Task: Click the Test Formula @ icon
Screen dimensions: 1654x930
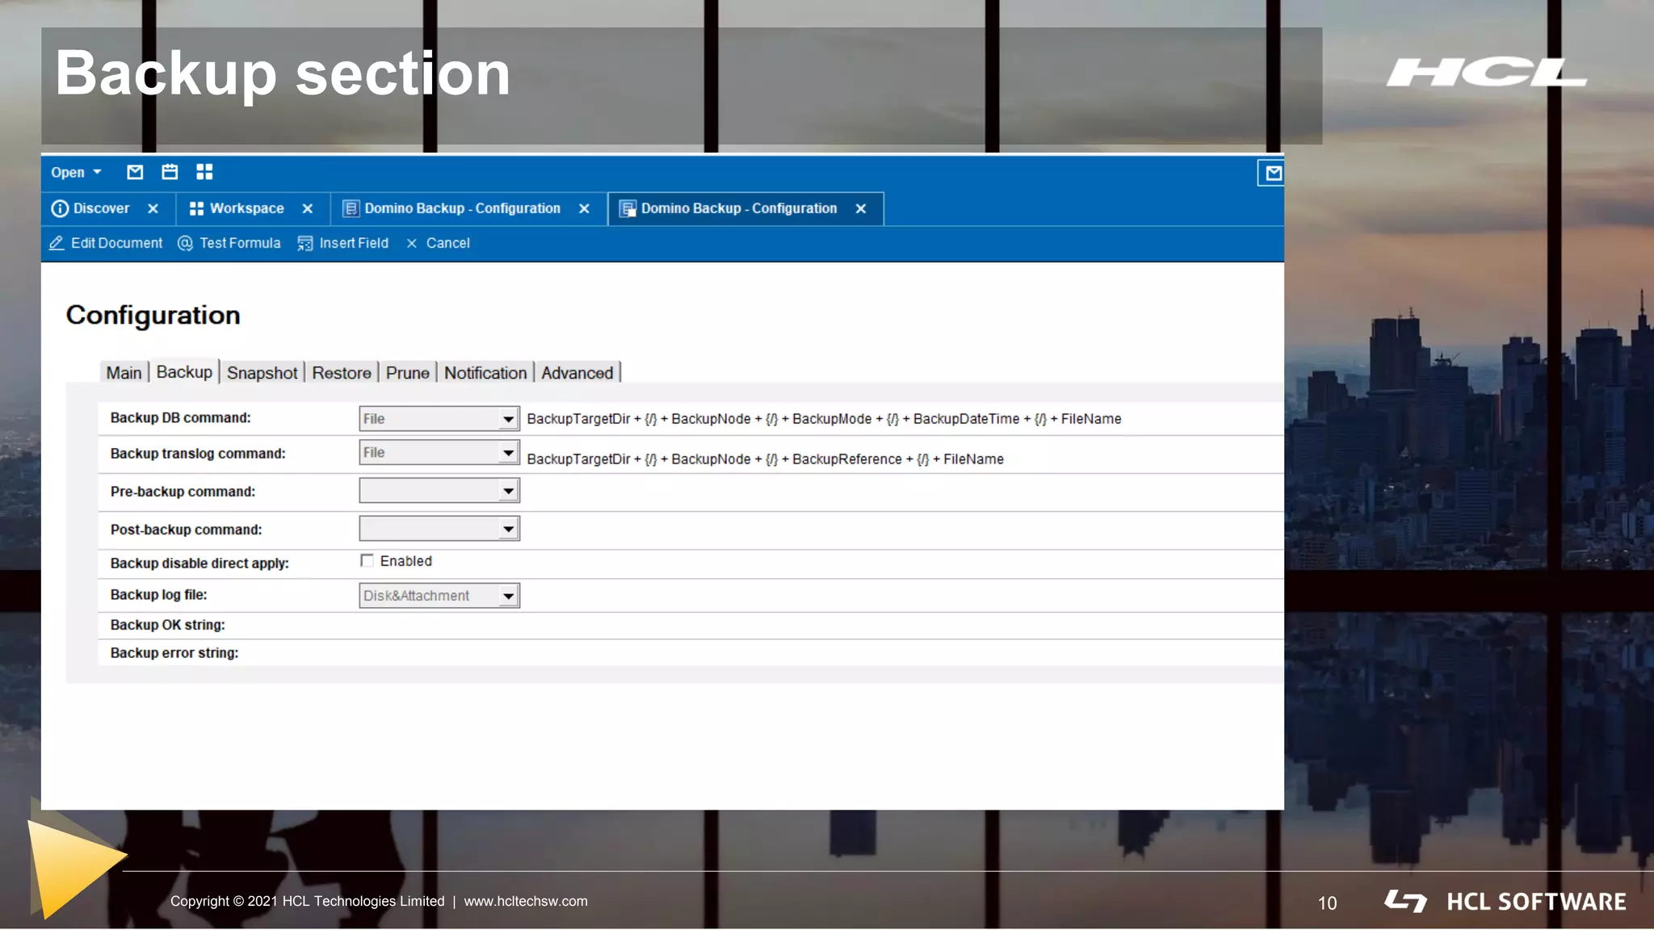Action: (x=185, y=243)
